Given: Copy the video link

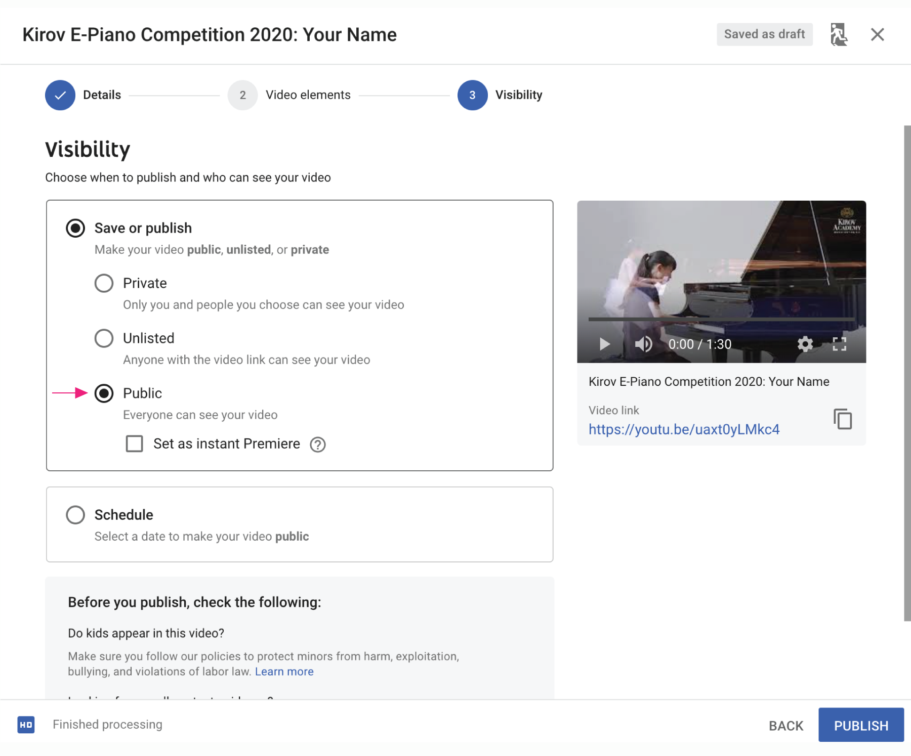Looking at the screenshot, I should 843,419.
